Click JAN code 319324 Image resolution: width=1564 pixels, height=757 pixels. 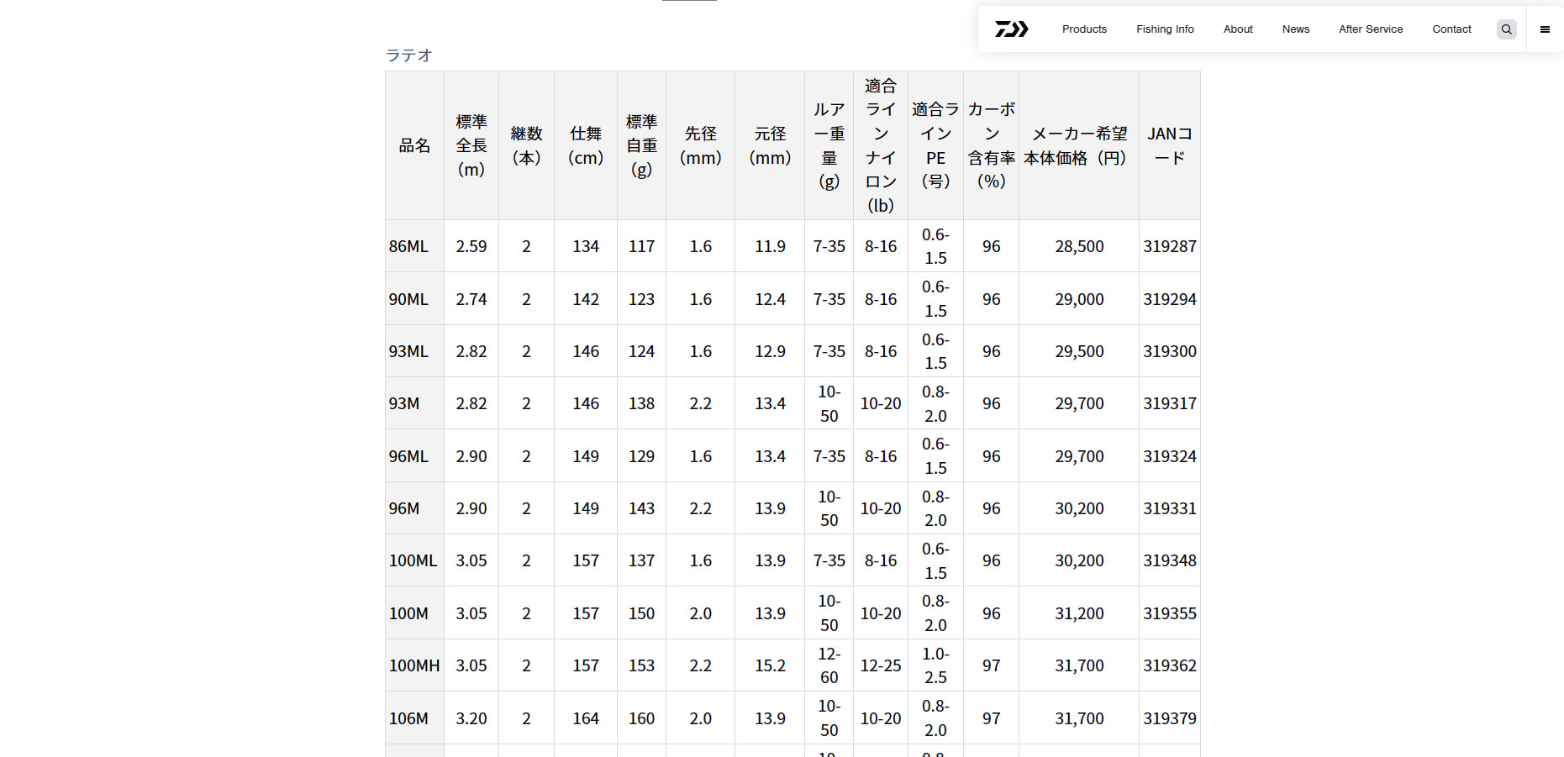click(1170, 456)
